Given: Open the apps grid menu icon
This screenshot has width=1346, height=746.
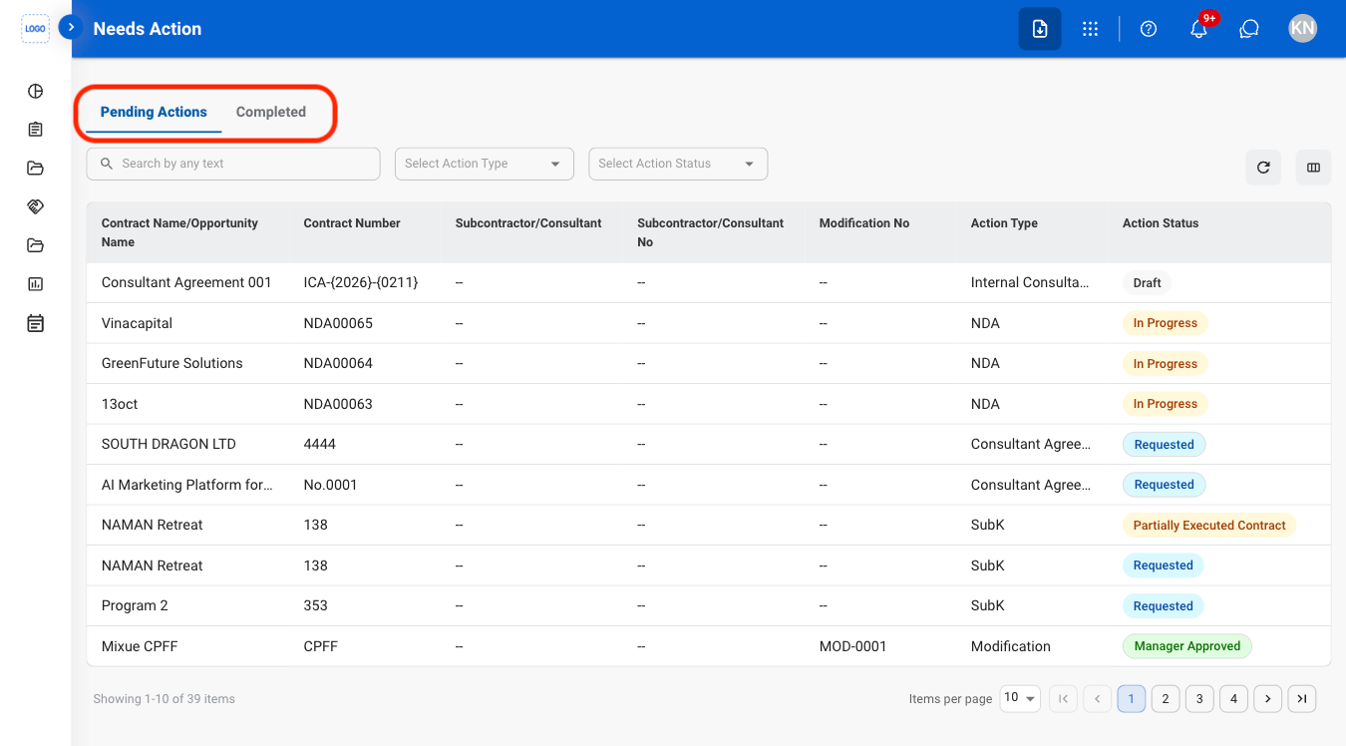Looking at the screenshot, I should (x=1090, y=29).
